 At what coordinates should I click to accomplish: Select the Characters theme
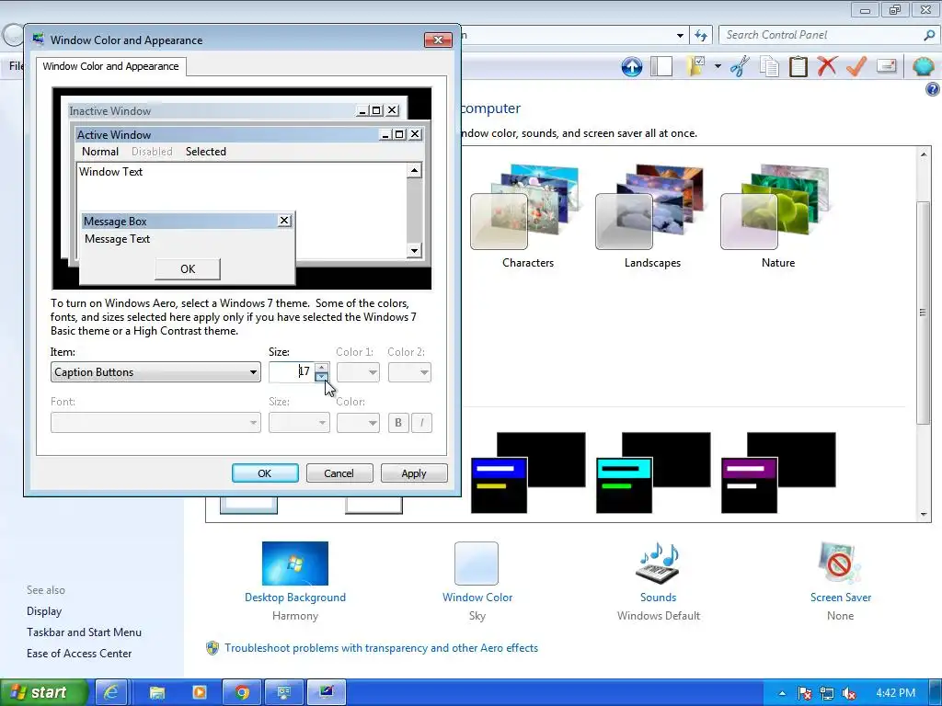(525, 216)
